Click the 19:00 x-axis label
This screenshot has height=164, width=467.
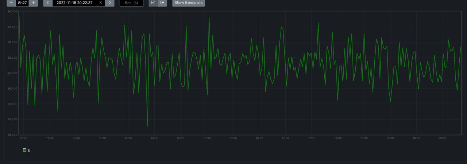tap(390, 138)
